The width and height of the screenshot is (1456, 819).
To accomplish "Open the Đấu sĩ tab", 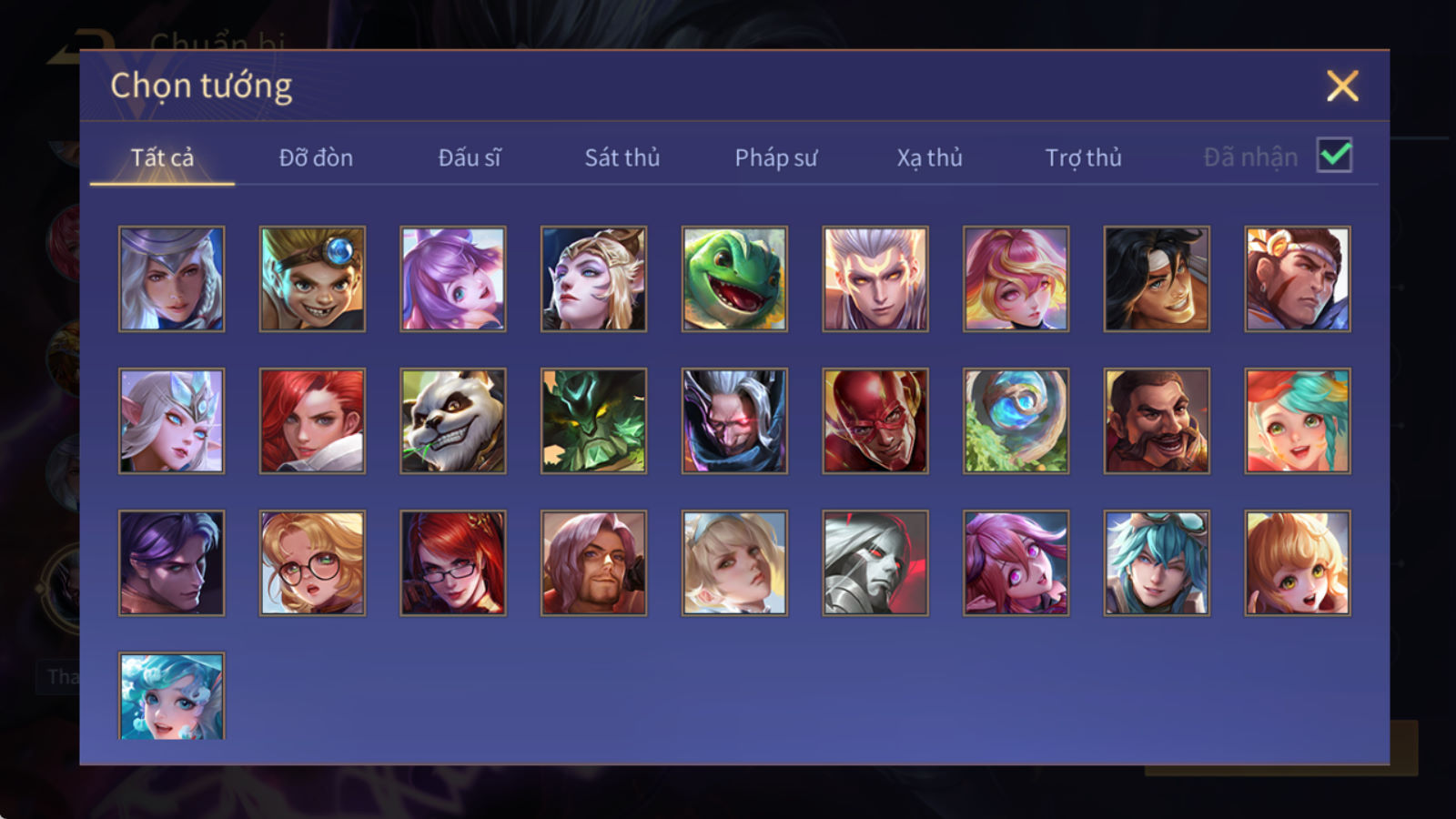I will coord(470,157).
